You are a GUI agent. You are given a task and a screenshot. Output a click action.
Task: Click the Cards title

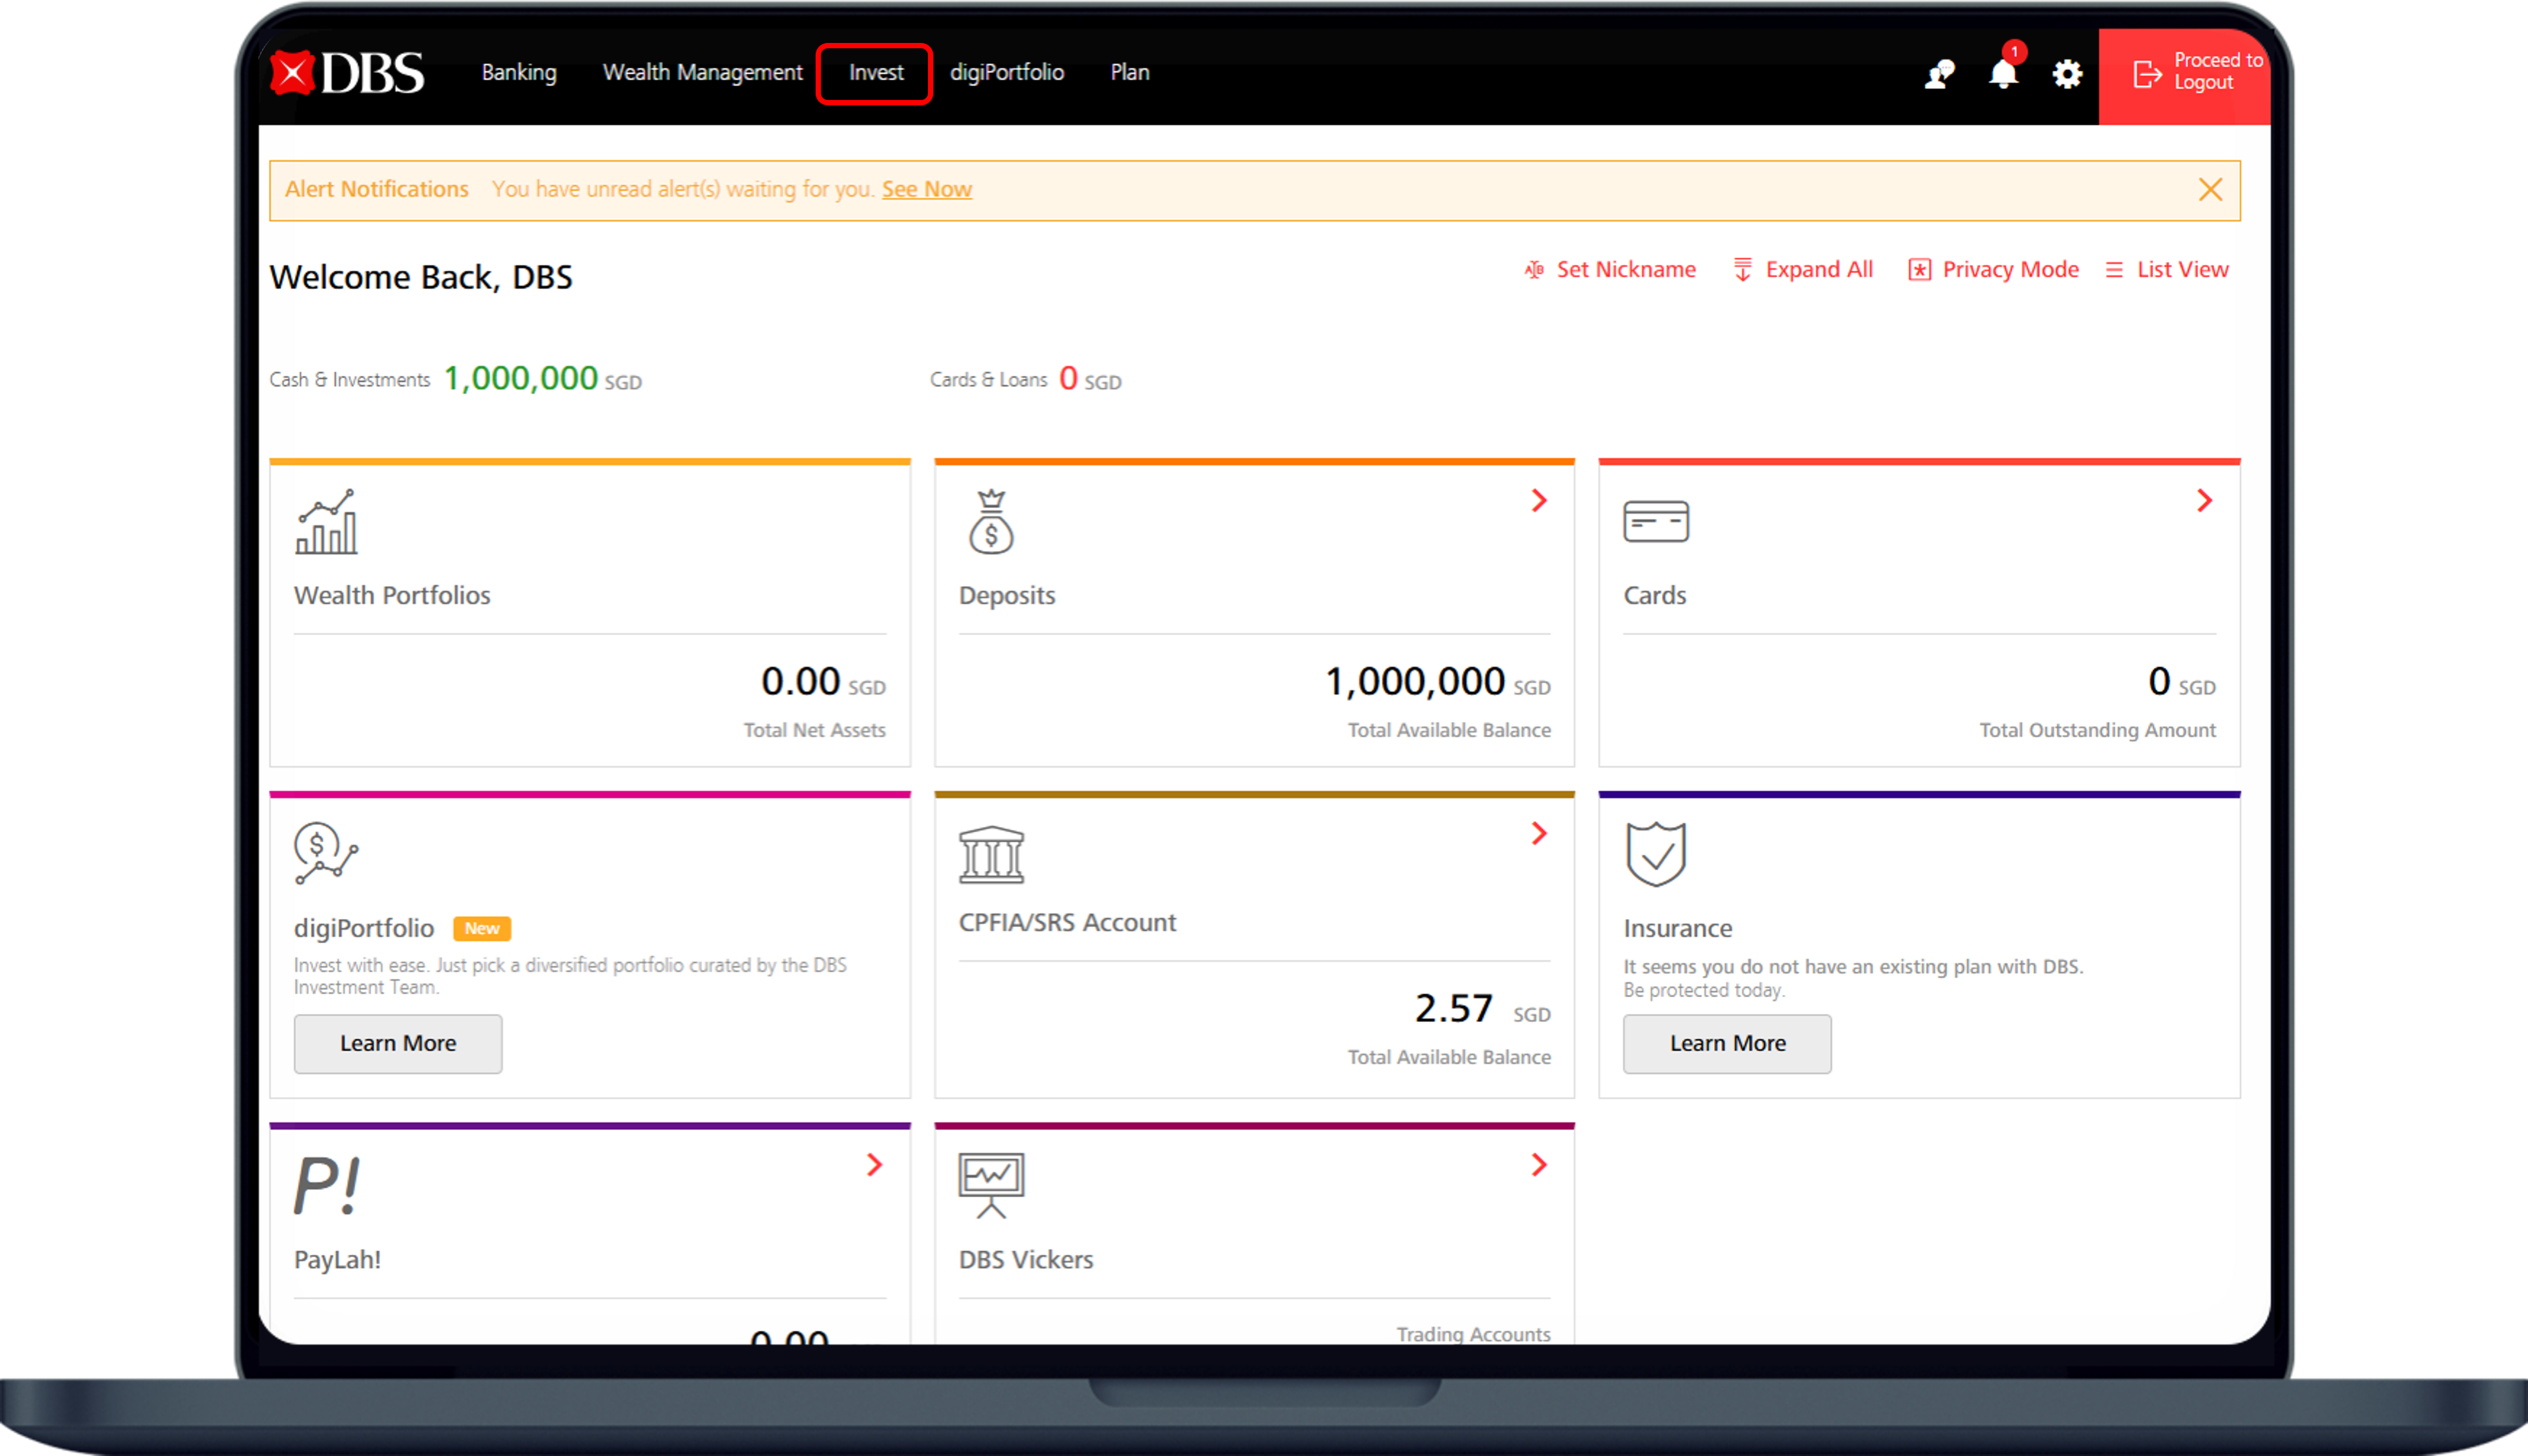click(x=1655, y=595)
